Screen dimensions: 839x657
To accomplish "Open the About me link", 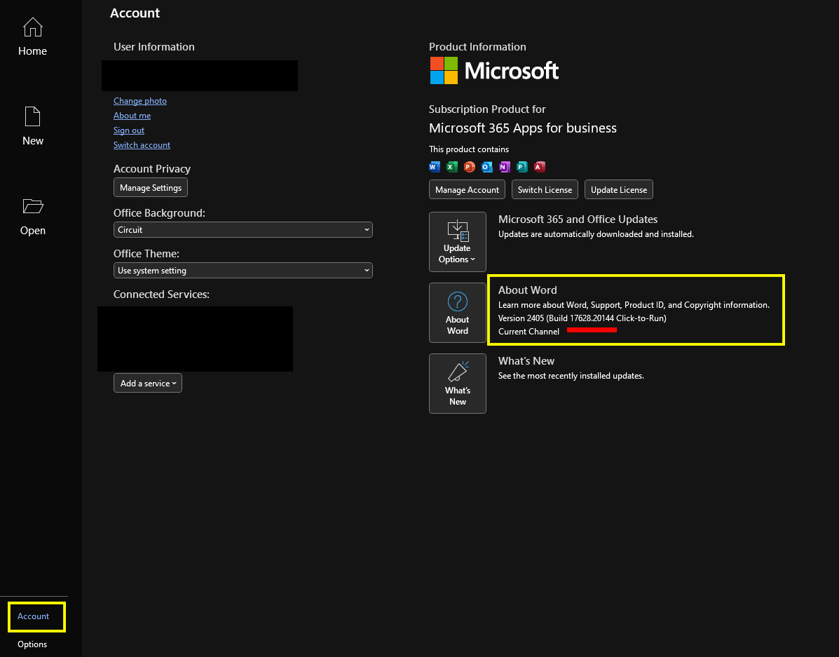I will [132, 116].
